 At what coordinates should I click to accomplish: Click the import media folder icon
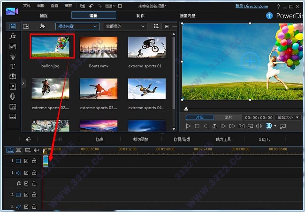[26, 26]
